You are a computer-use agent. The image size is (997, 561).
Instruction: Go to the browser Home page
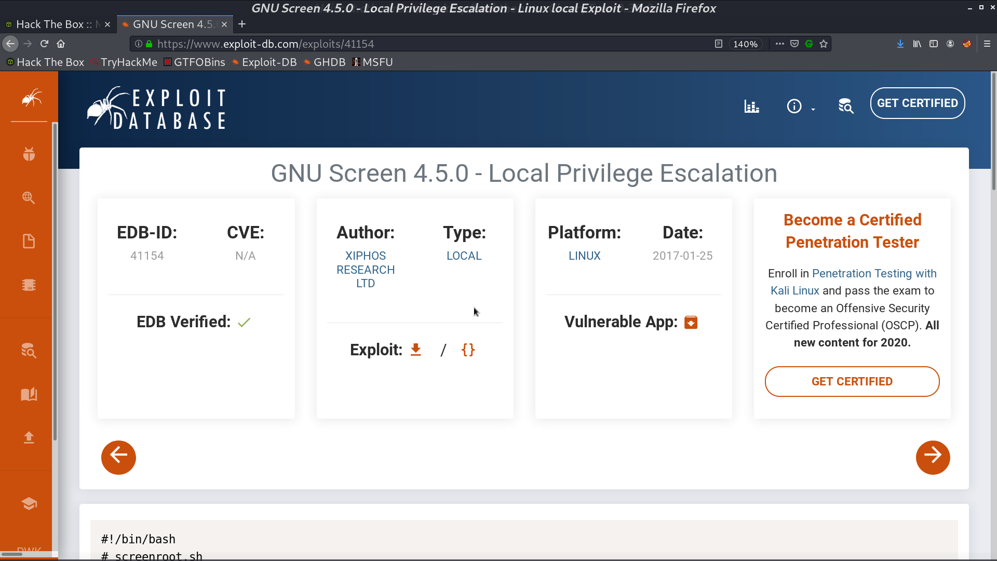point(61,44)
